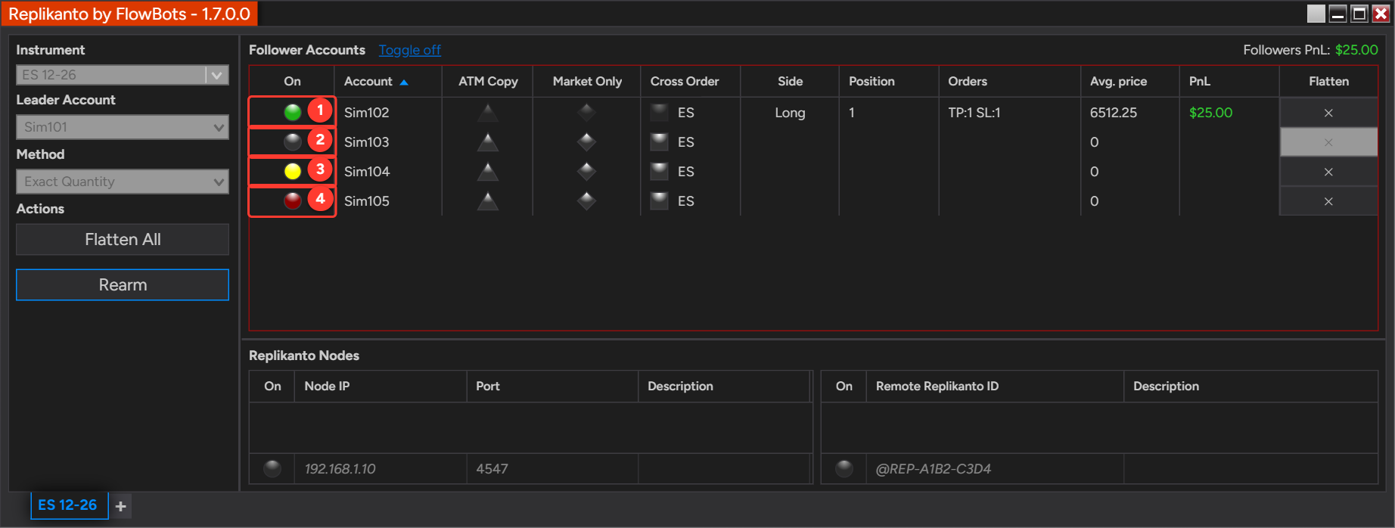Toggle the gray On light for Sim103
1395x528 pixels.
[293, 141]
